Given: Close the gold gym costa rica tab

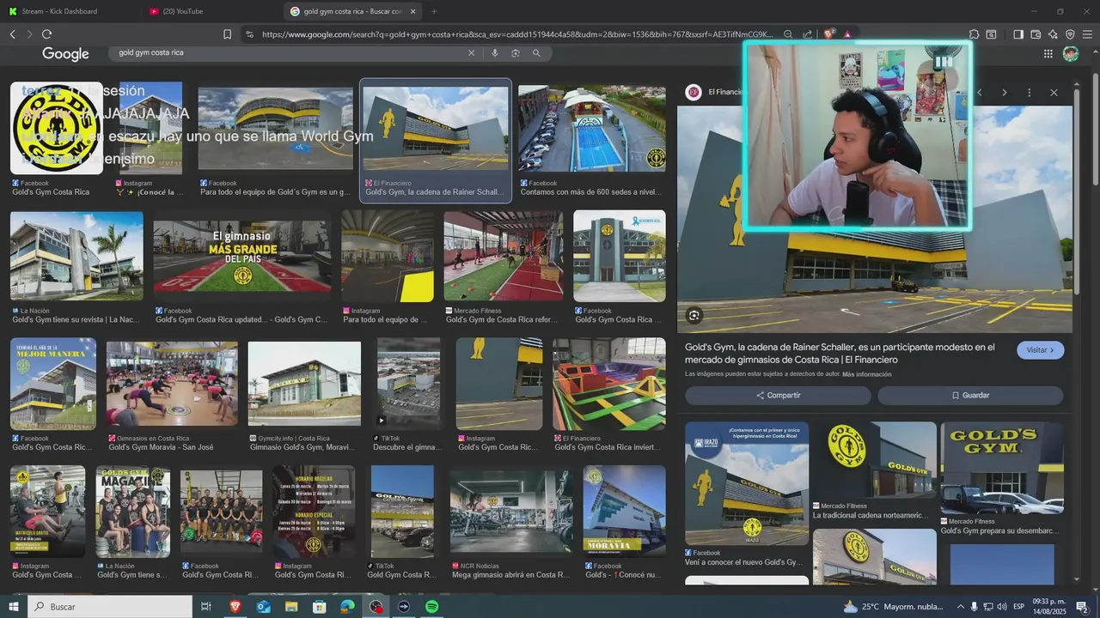Looking at the screenshot, I should click(x=413, y=11).
